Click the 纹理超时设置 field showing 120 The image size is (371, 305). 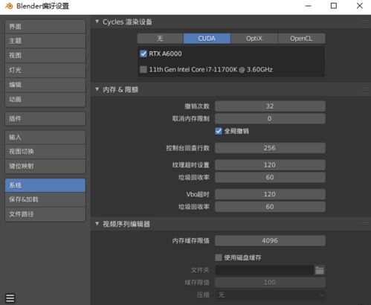[x=270, y=165]
